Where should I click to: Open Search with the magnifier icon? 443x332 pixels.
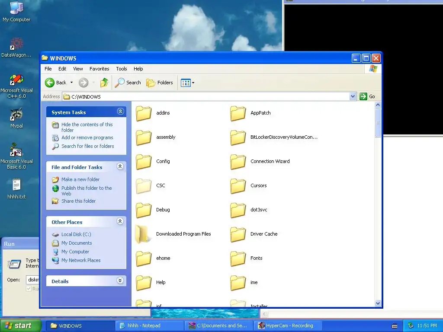pos(128,83)
